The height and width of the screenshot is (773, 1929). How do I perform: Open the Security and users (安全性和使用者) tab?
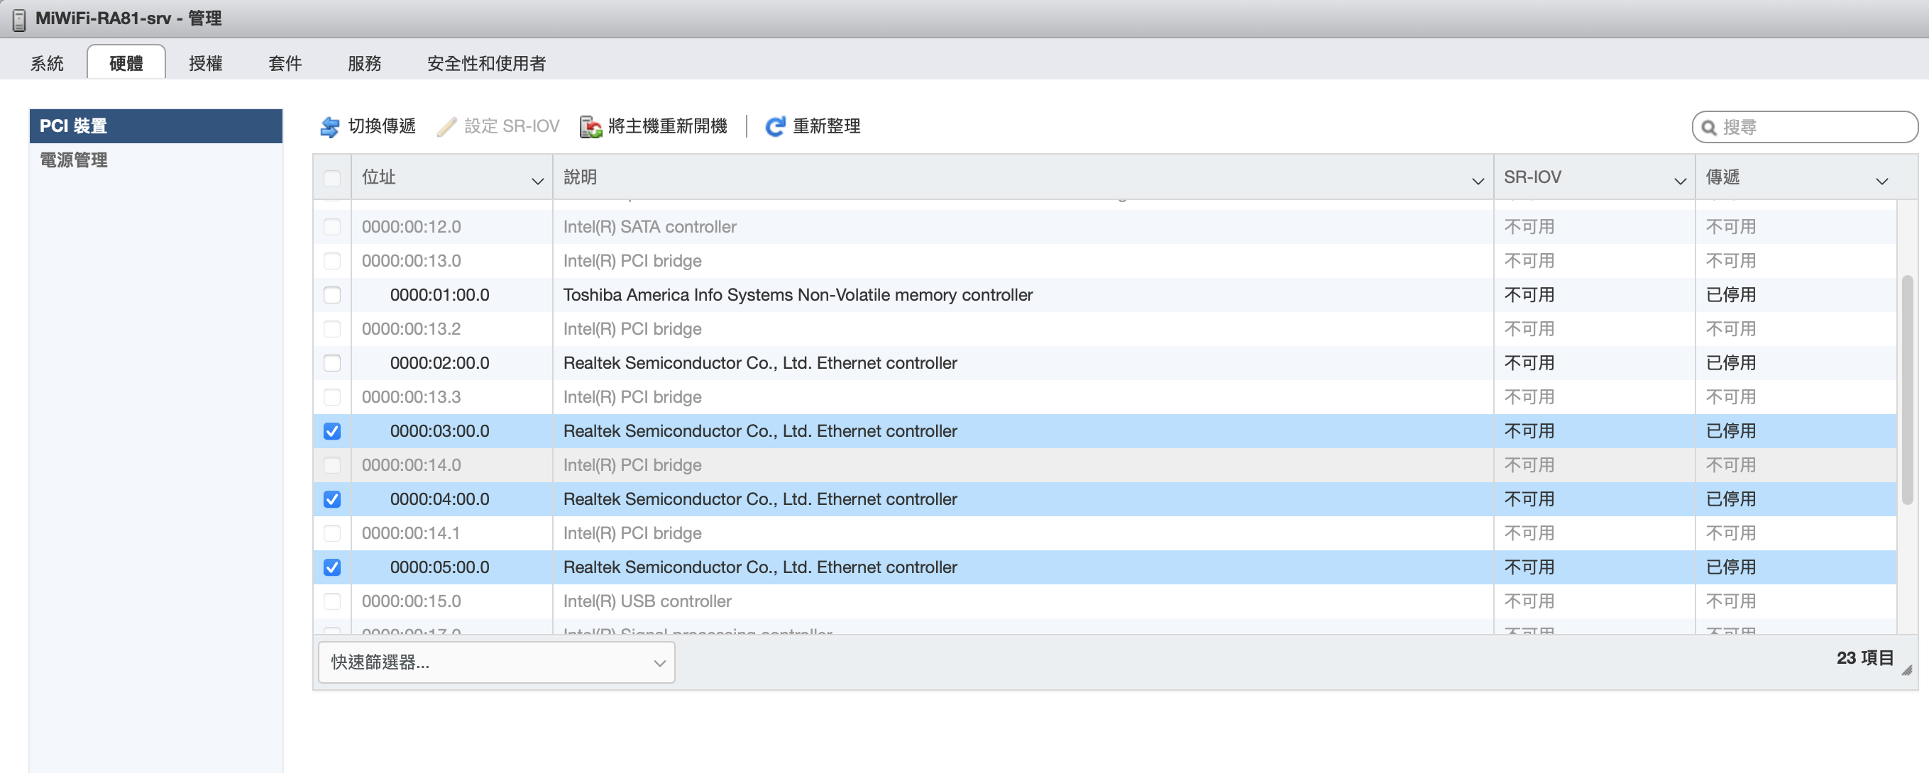click(486, 64)
